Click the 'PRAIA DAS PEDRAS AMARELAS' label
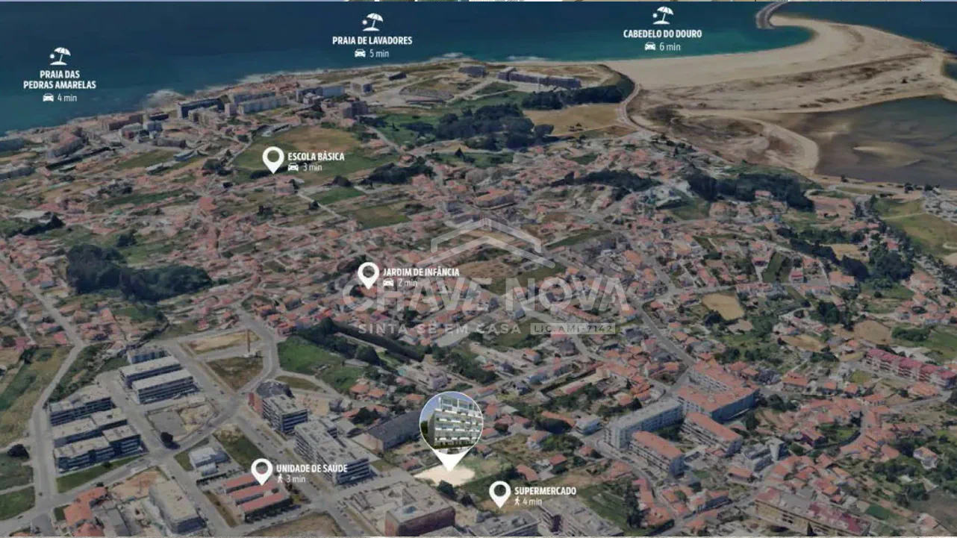Screen dimensions: 957x538 (60, 80)
